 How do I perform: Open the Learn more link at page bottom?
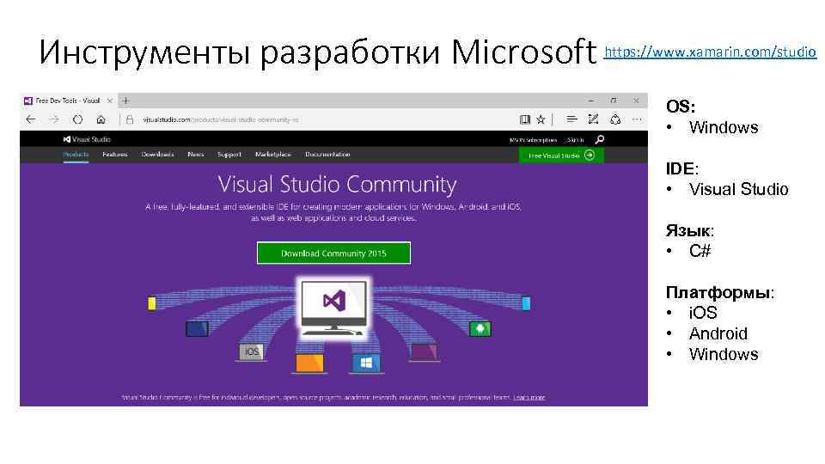pyautogui.click(x=529, y=398)
